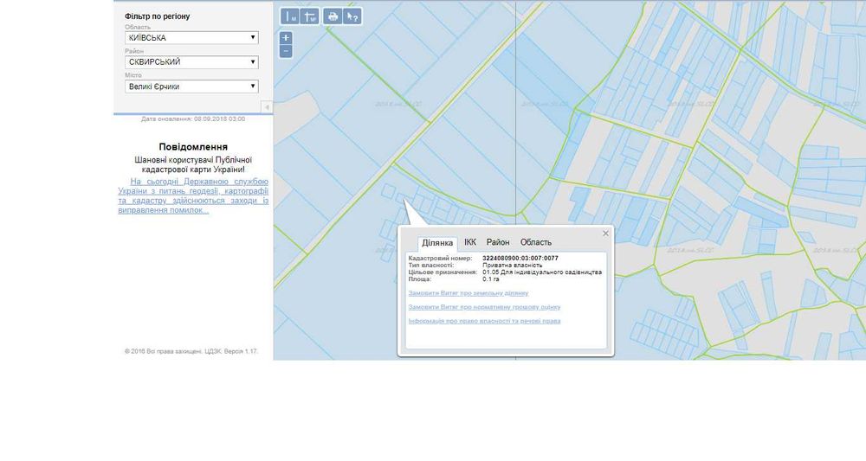The width and height of the screenshot is (866, 461).
Task: Select the distance measurement tool
Action: click(x=291, y=16)
